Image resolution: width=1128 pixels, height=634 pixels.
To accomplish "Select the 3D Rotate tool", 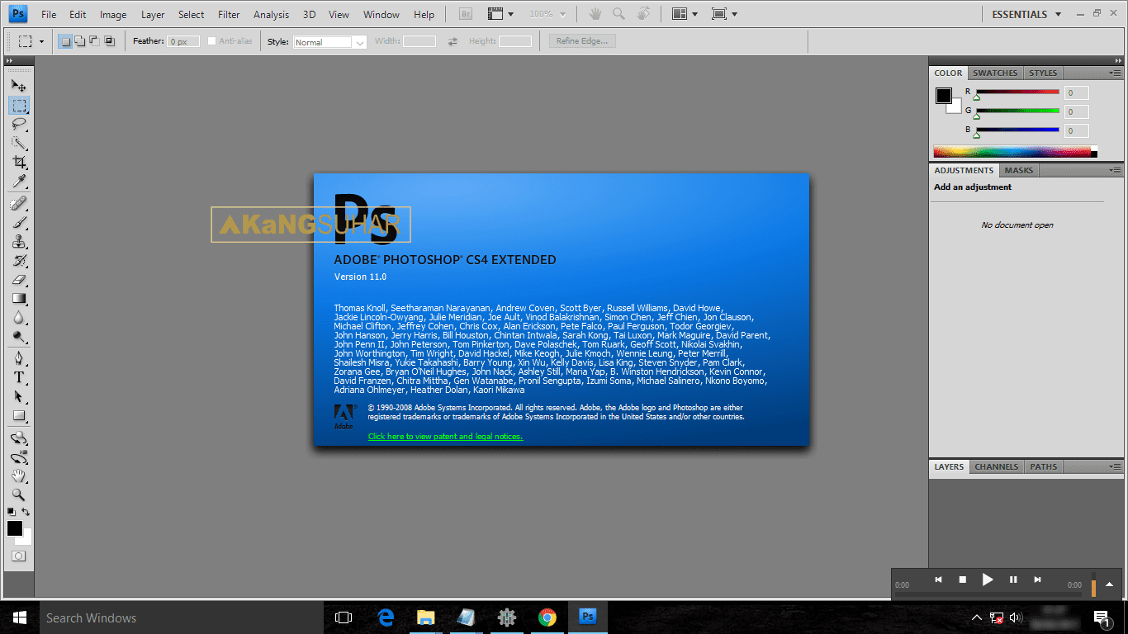I will [x=18, y=438].
